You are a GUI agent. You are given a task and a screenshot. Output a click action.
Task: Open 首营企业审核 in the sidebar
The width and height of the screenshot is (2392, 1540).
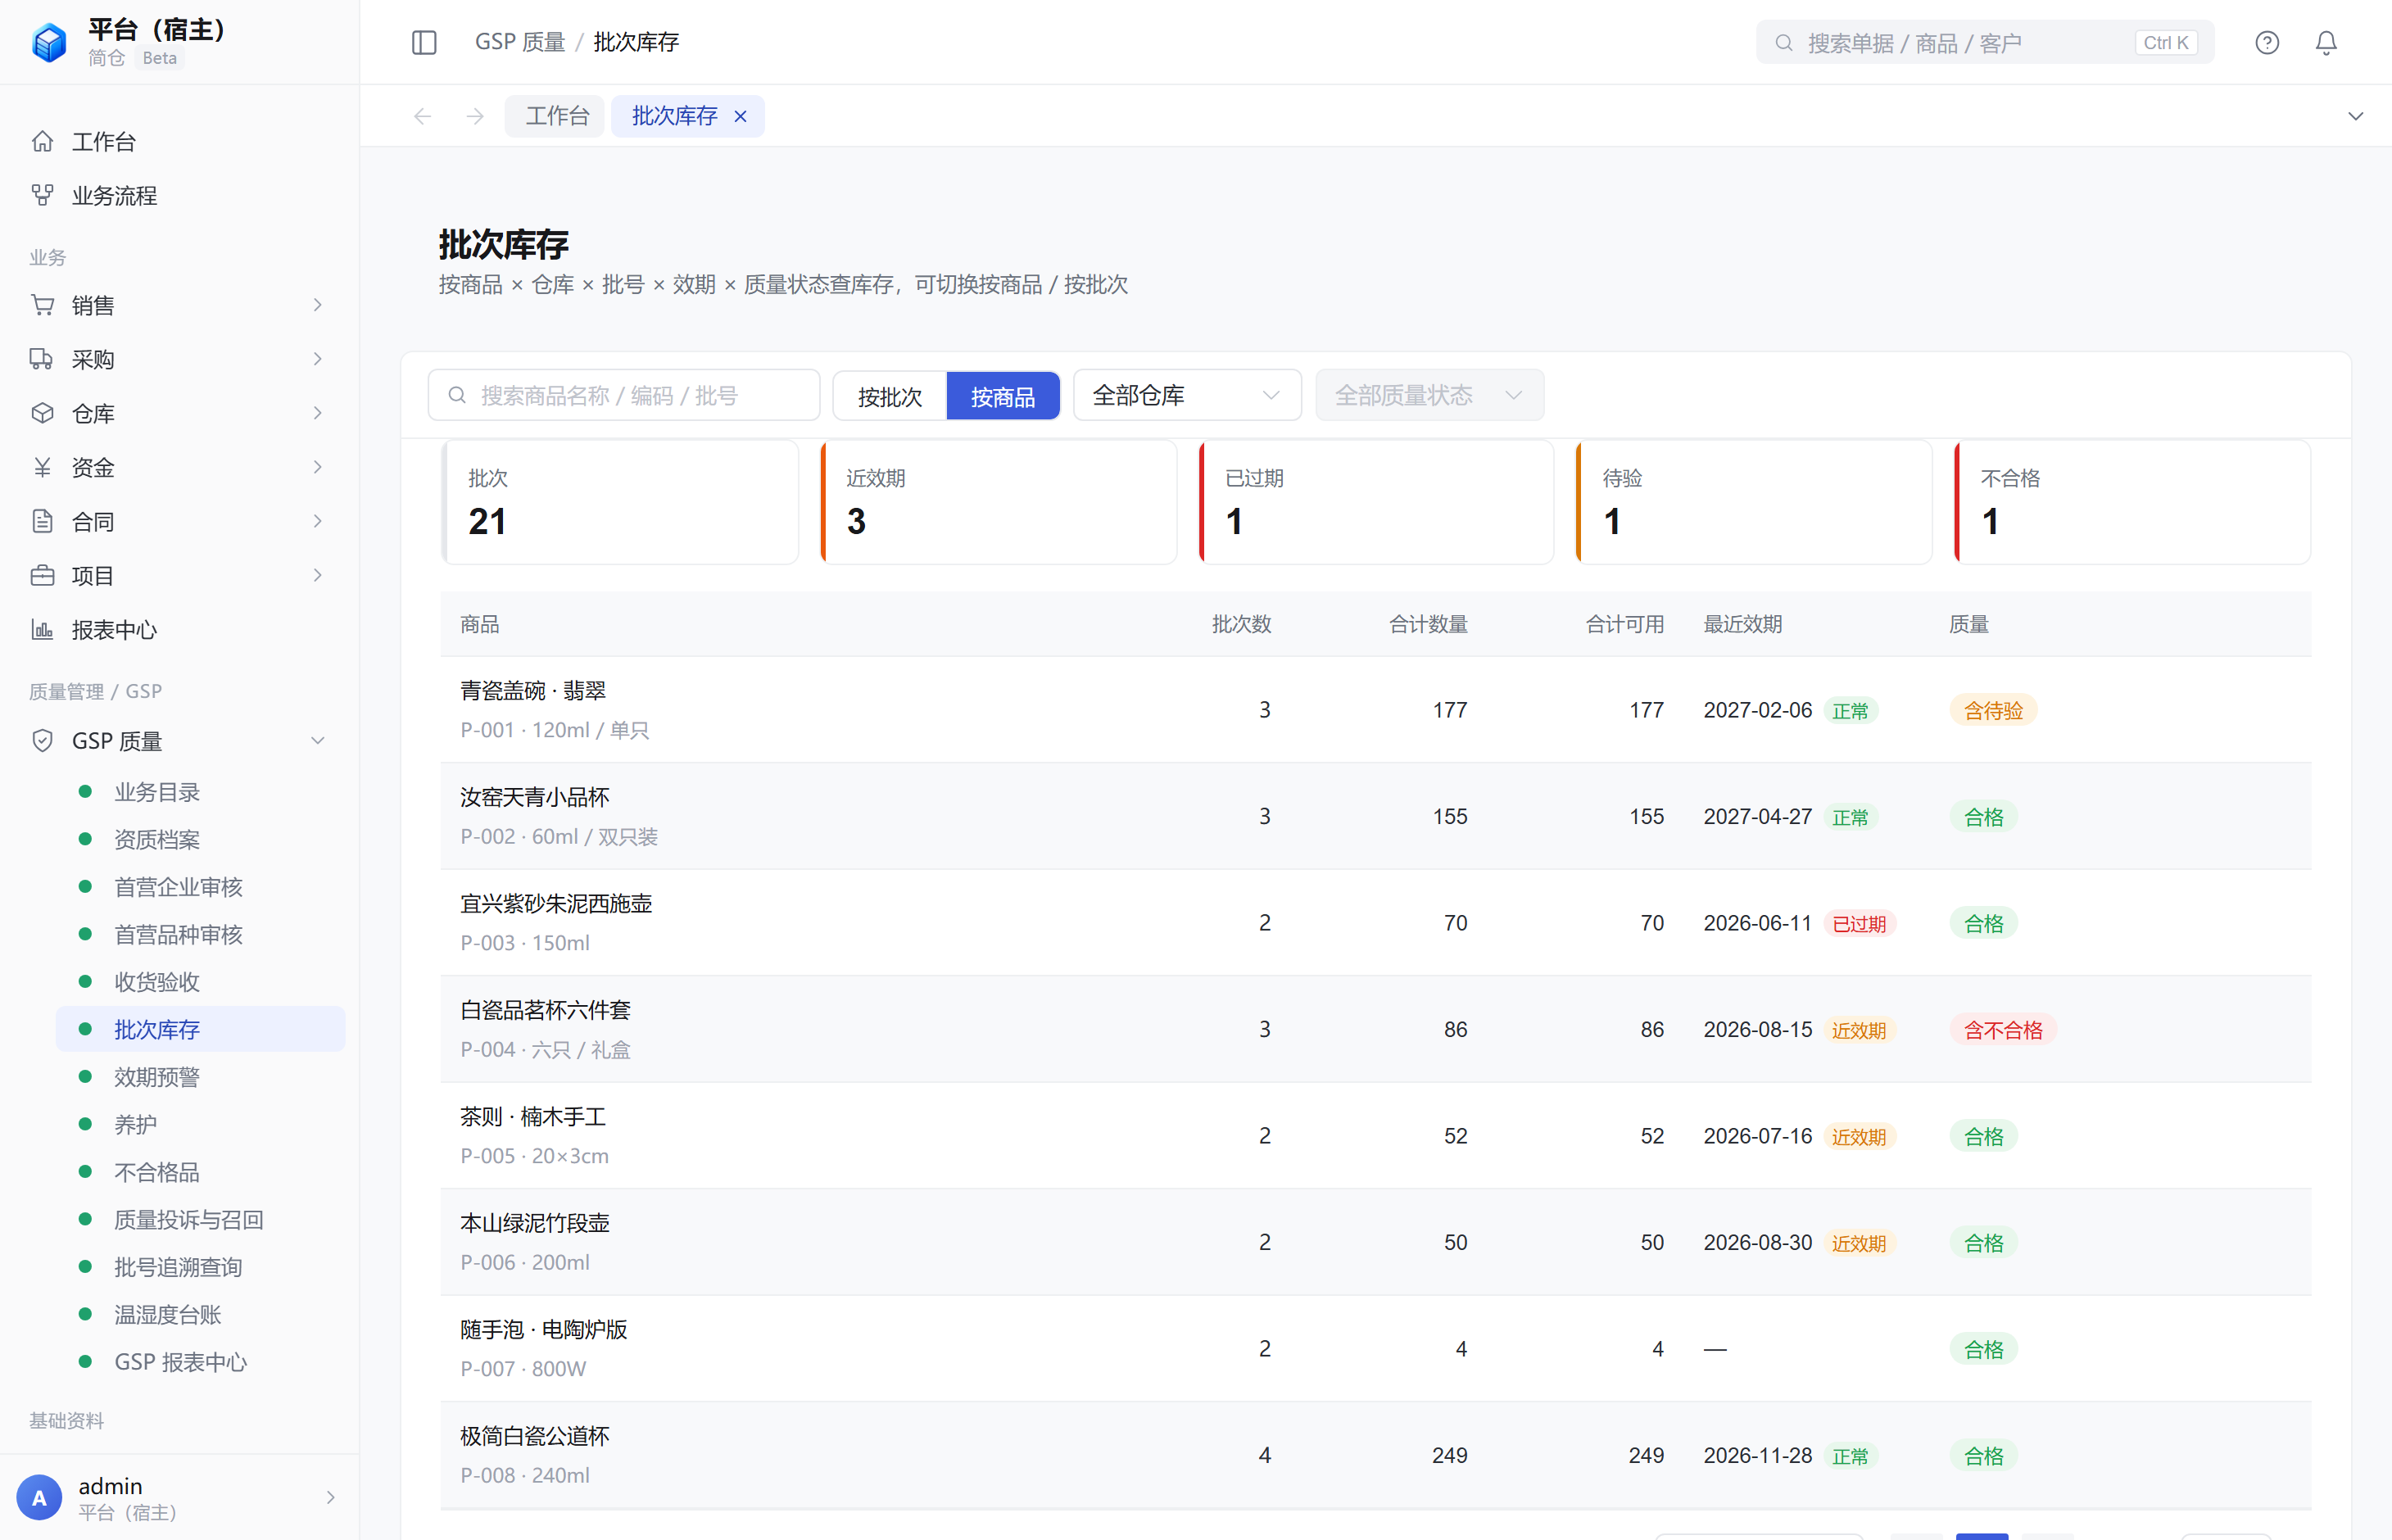[x=200, y=887]
